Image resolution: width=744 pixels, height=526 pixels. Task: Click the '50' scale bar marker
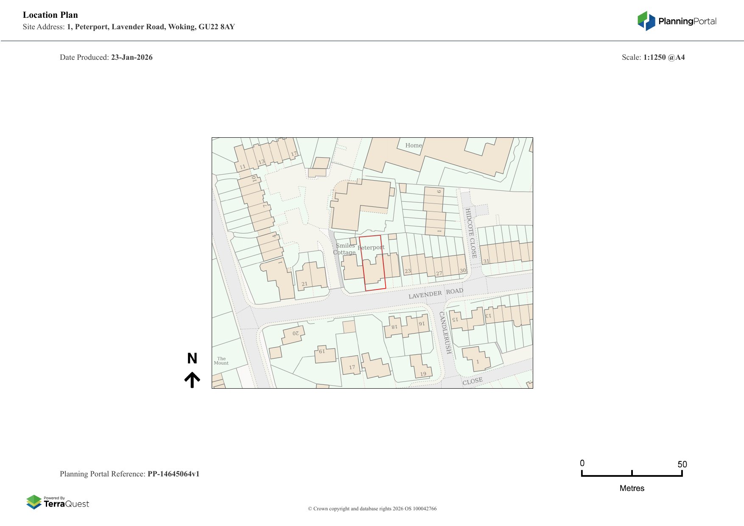[682, 464]
